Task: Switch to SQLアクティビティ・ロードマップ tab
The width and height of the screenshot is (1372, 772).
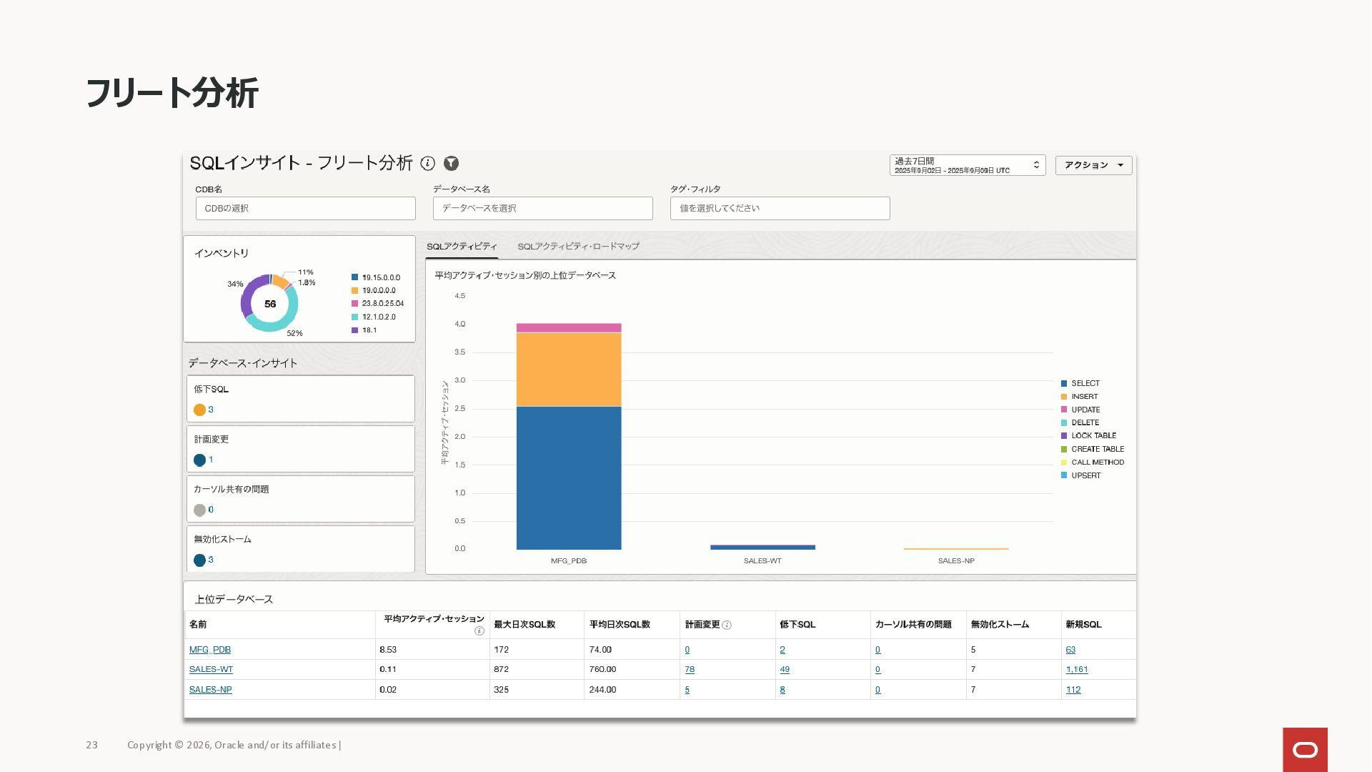Action: coord(578,247)
